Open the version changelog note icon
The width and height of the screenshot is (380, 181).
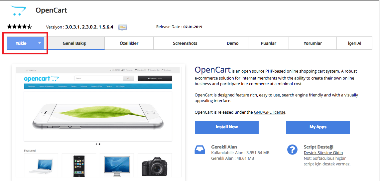click(123, 27)
